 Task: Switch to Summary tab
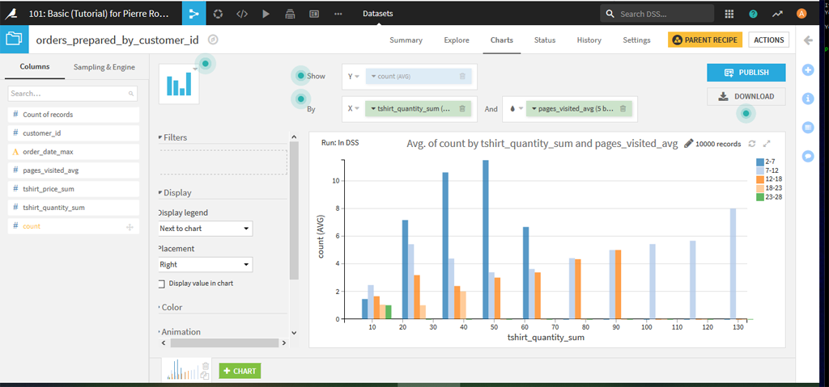click(x=406, y=40)
